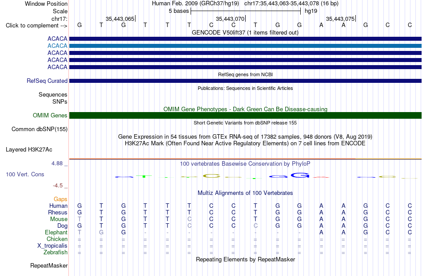
Task: Open Common dbSNP(155) track settings
Action: coord(39,129)
